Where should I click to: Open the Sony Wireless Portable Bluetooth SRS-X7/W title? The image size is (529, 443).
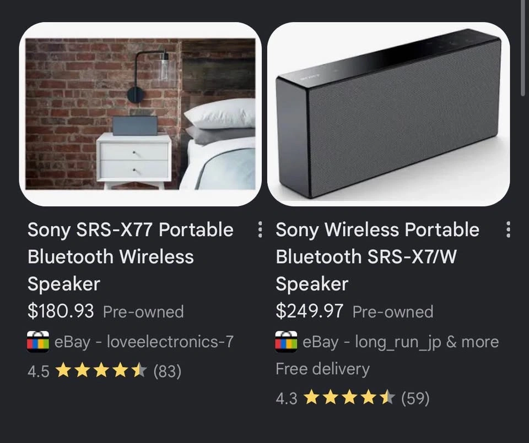click(x=377, y=256)
